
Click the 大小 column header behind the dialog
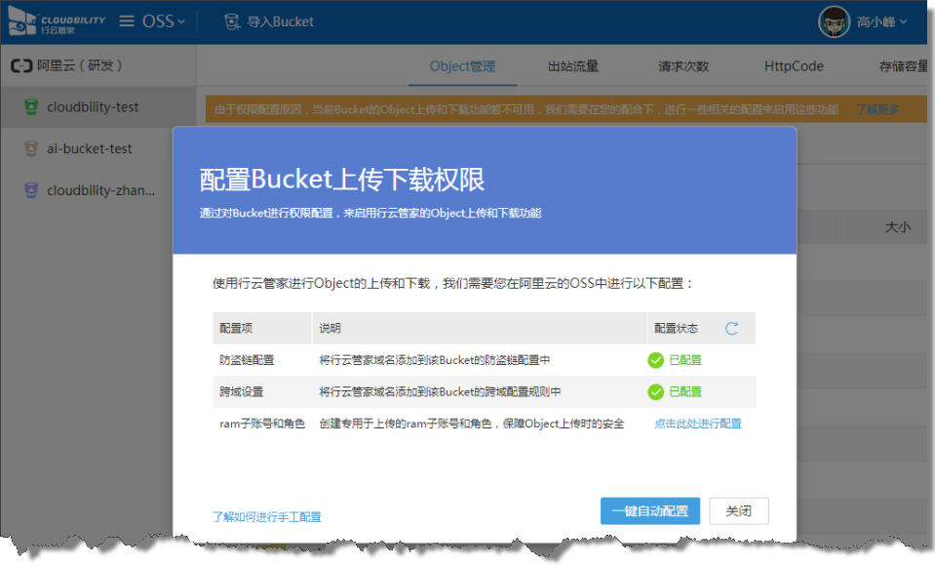(897, 226)
